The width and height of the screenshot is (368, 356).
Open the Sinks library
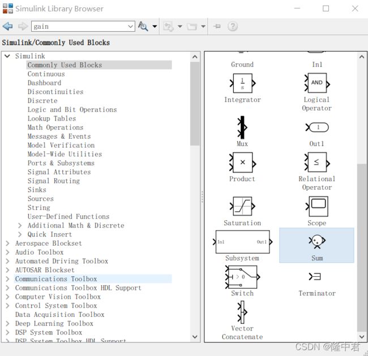point(37,190)
